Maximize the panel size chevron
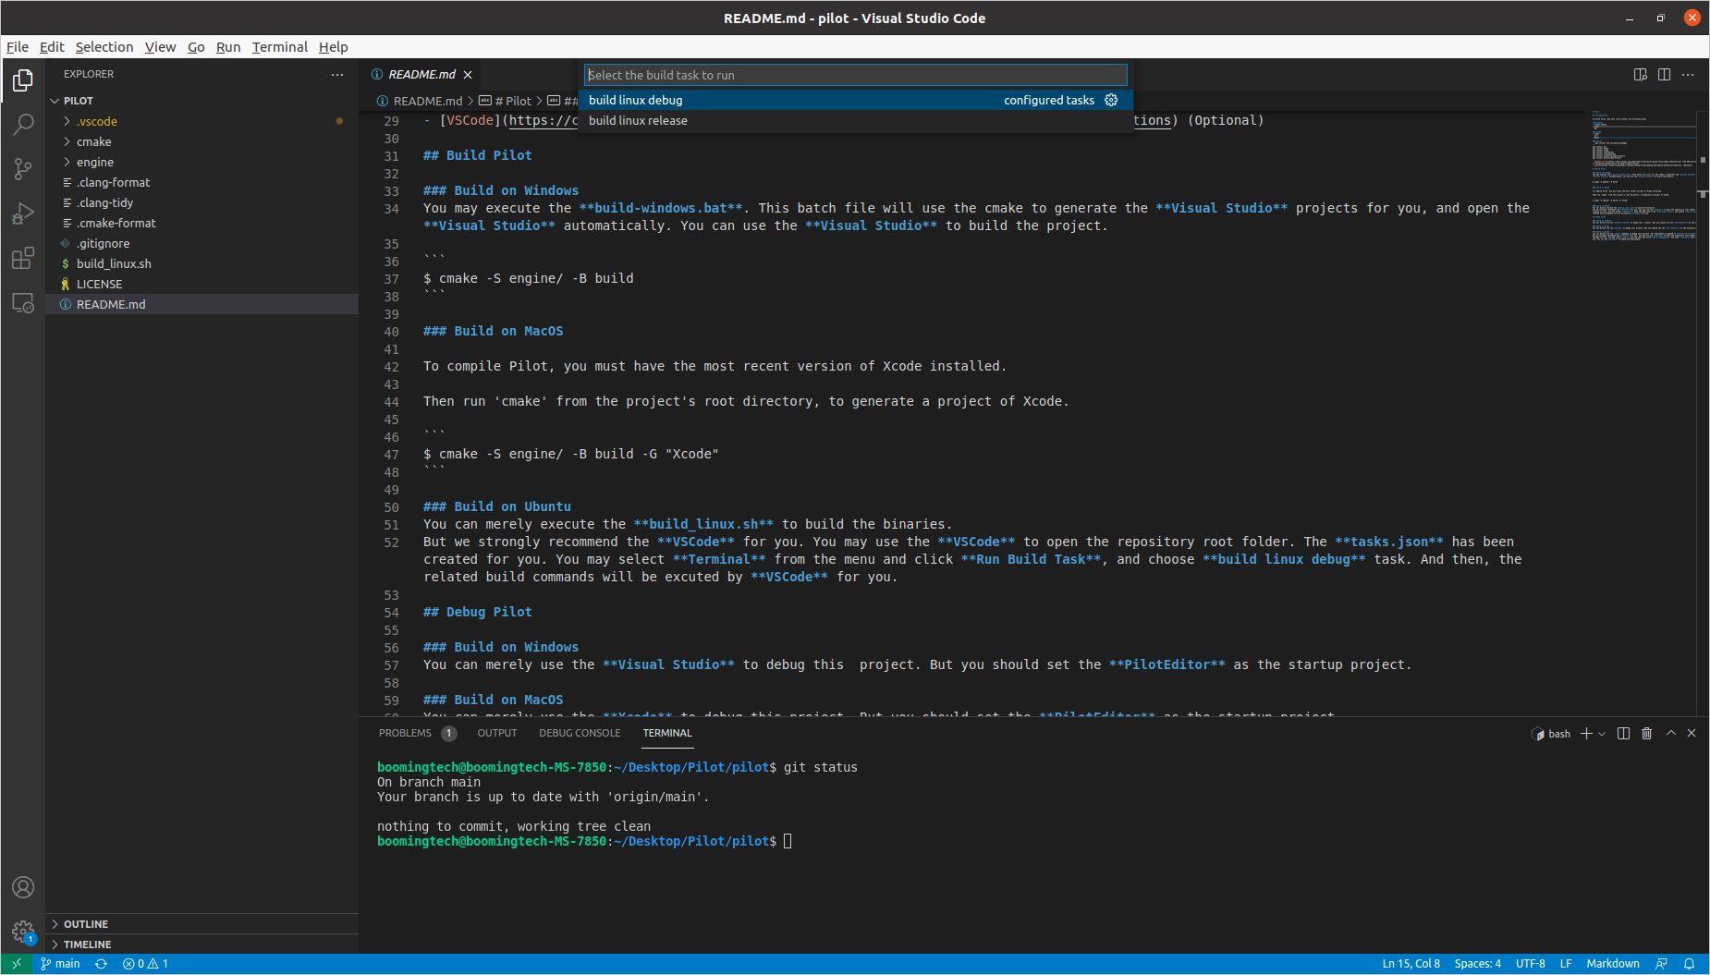1710x975 pixels. (x=1670, y=733)
